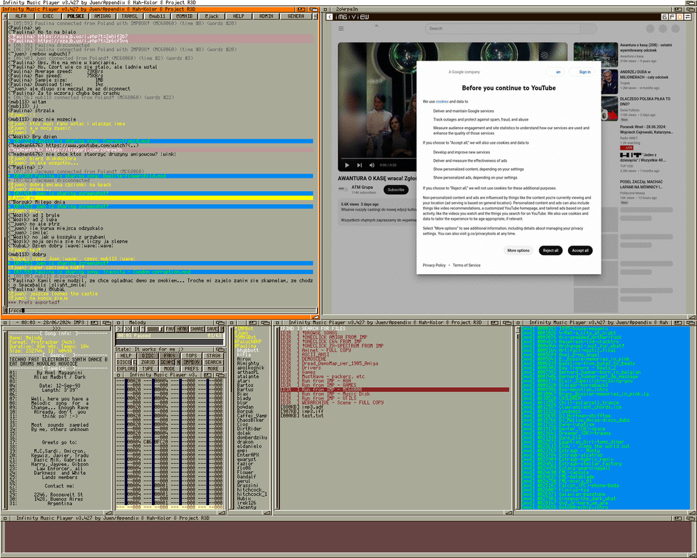This screenshot has width=697, height=558.
Task: Click the settings sliders icon in IMG:VIEW
Action: pyautogui.click(x=688, y=17)
